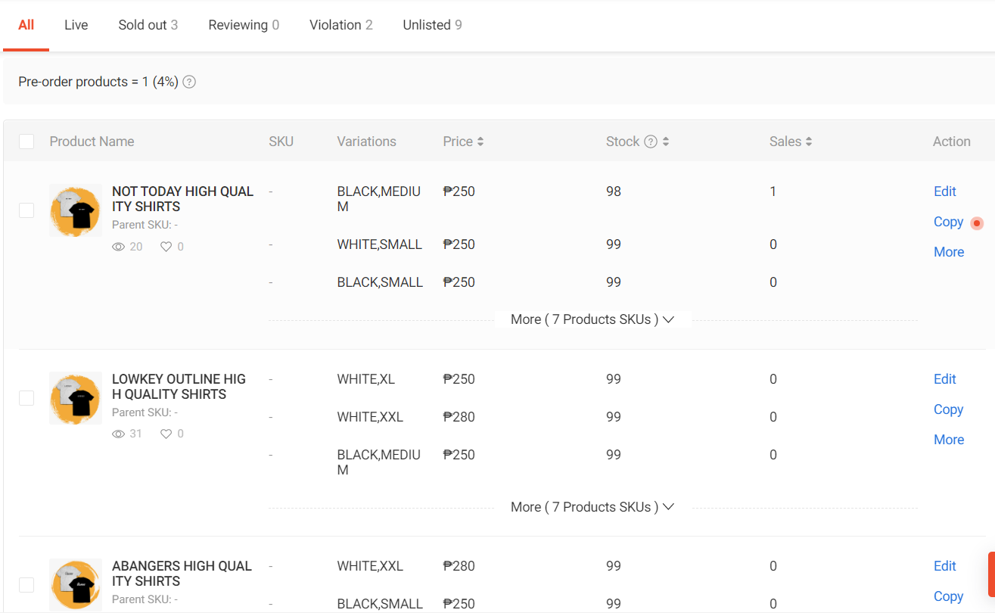Expand more SKUs for LOWKEY OUTLINE shirts

click(592, 507)
